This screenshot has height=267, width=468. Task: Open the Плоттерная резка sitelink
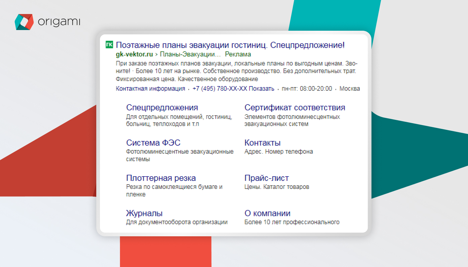[161, 178]
